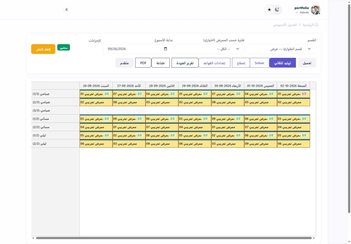Run the Solver button
The image size is (351, 244).
[260, 63]
